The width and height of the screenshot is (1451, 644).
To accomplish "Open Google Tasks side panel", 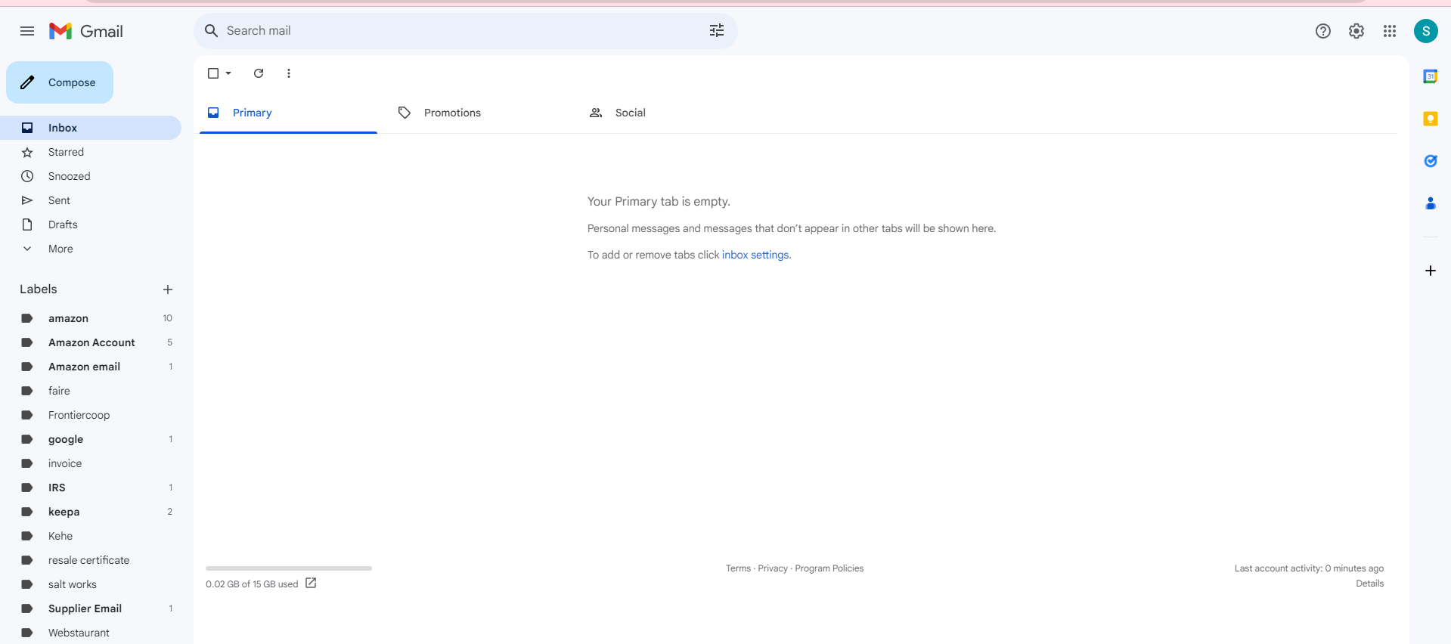I will tap(1431, 161).
